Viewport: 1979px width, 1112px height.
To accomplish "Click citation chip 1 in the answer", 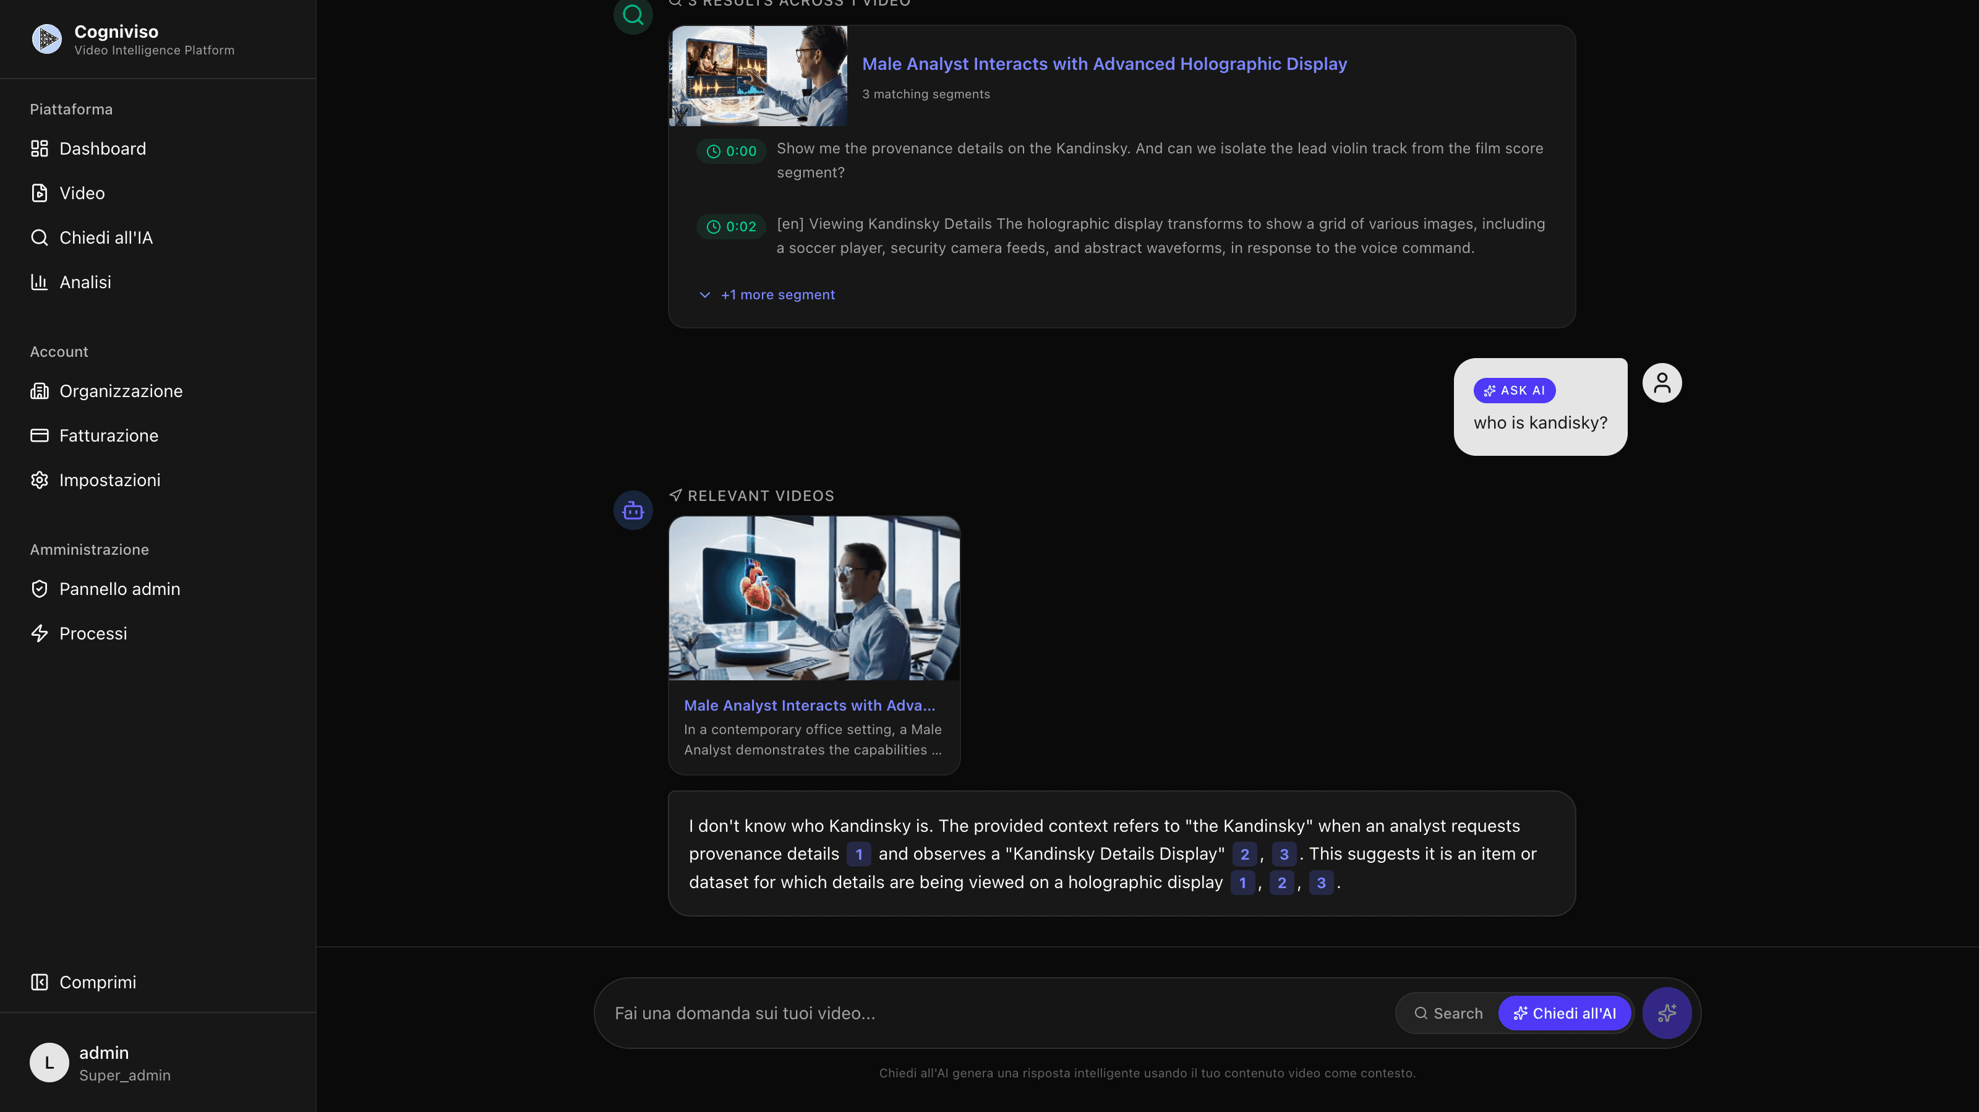I will click(858, 853).
